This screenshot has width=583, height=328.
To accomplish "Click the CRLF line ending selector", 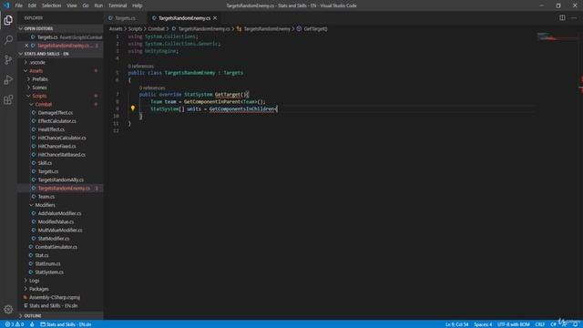I will coord(539,324).
